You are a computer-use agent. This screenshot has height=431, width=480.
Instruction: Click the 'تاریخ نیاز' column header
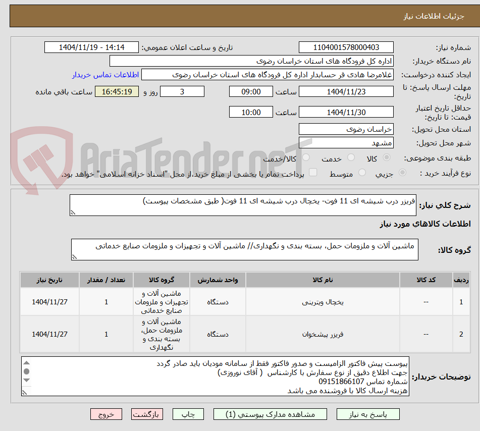49,280
